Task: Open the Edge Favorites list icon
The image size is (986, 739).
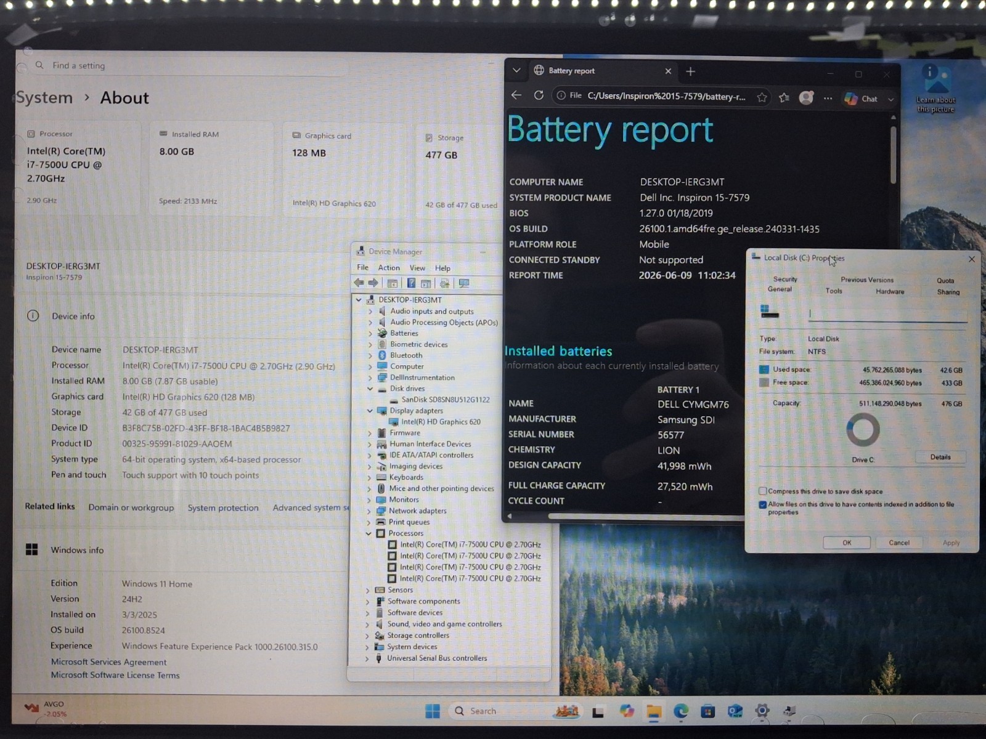Action: (x=784, y=97)
